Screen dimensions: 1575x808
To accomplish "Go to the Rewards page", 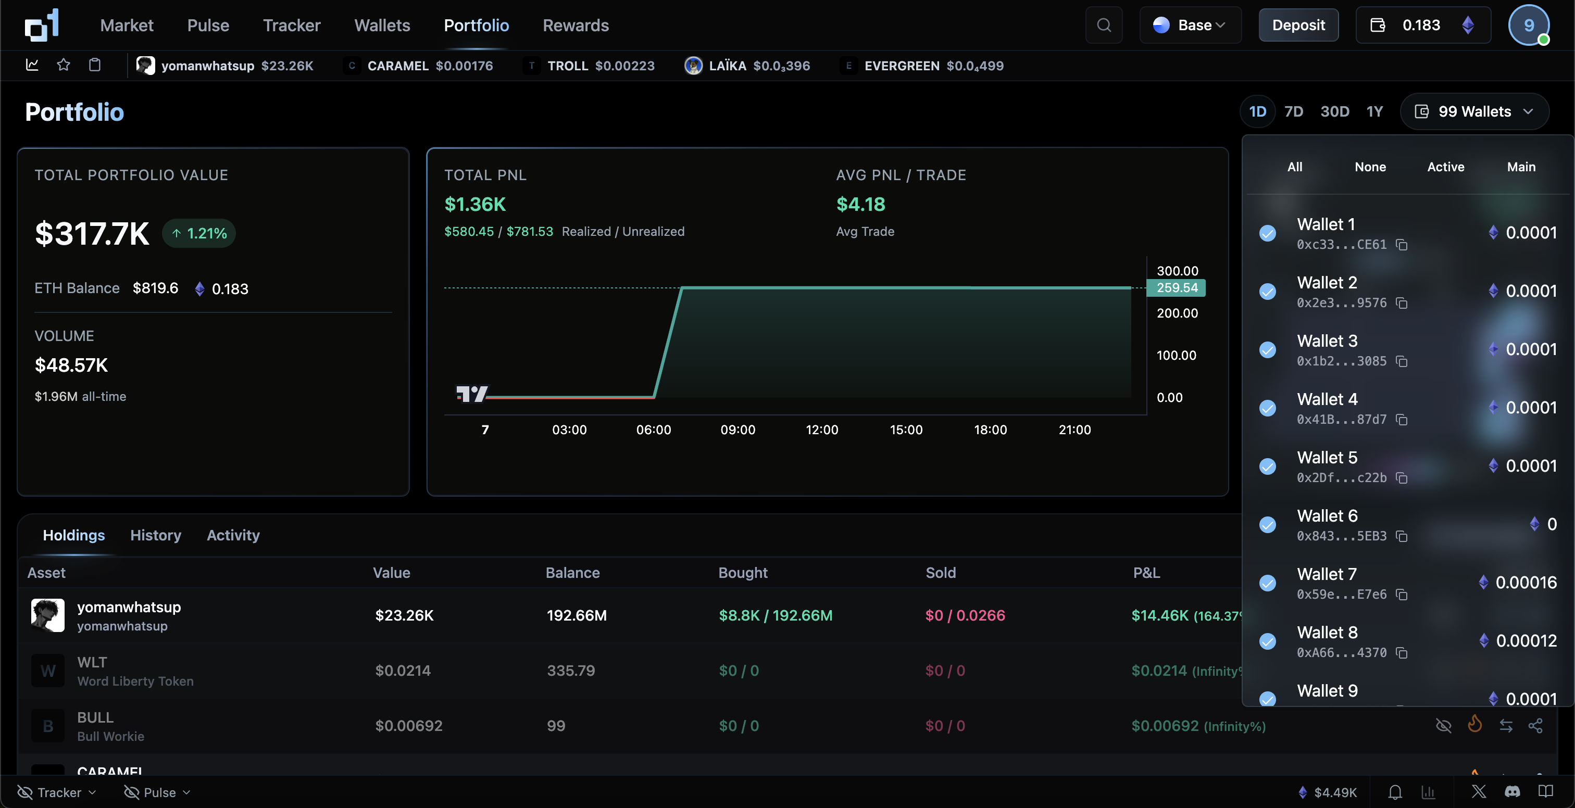I will (576, 25).
